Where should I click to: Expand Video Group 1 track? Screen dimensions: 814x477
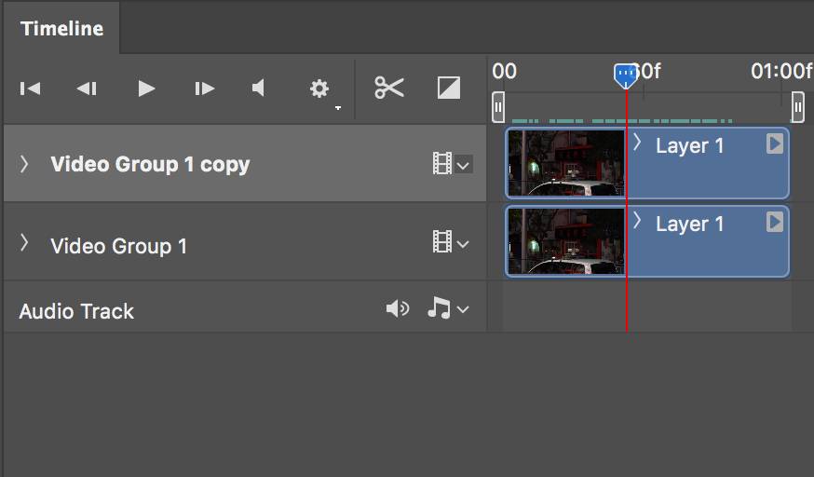(25, 244)
